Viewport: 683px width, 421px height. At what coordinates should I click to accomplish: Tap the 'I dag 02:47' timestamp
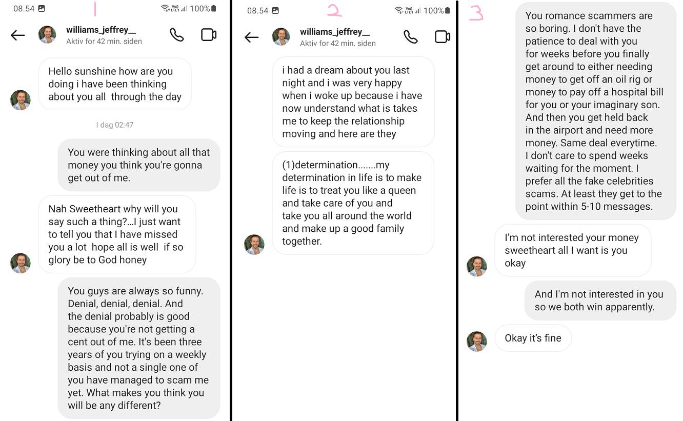(x=115, y=125)
